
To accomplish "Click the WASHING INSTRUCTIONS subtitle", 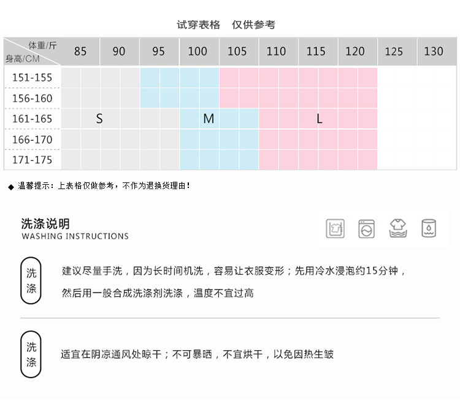I will (x=75, y=236).
